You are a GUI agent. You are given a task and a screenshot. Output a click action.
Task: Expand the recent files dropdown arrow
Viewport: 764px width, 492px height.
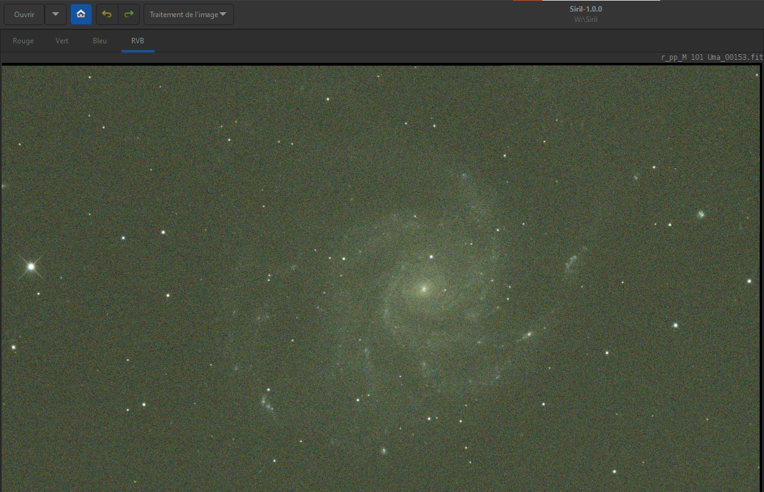tap(56, 14)
